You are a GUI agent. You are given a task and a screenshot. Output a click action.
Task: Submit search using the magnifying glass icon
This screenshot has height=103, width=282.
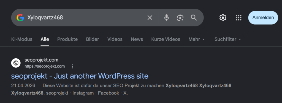coord(194,18)
